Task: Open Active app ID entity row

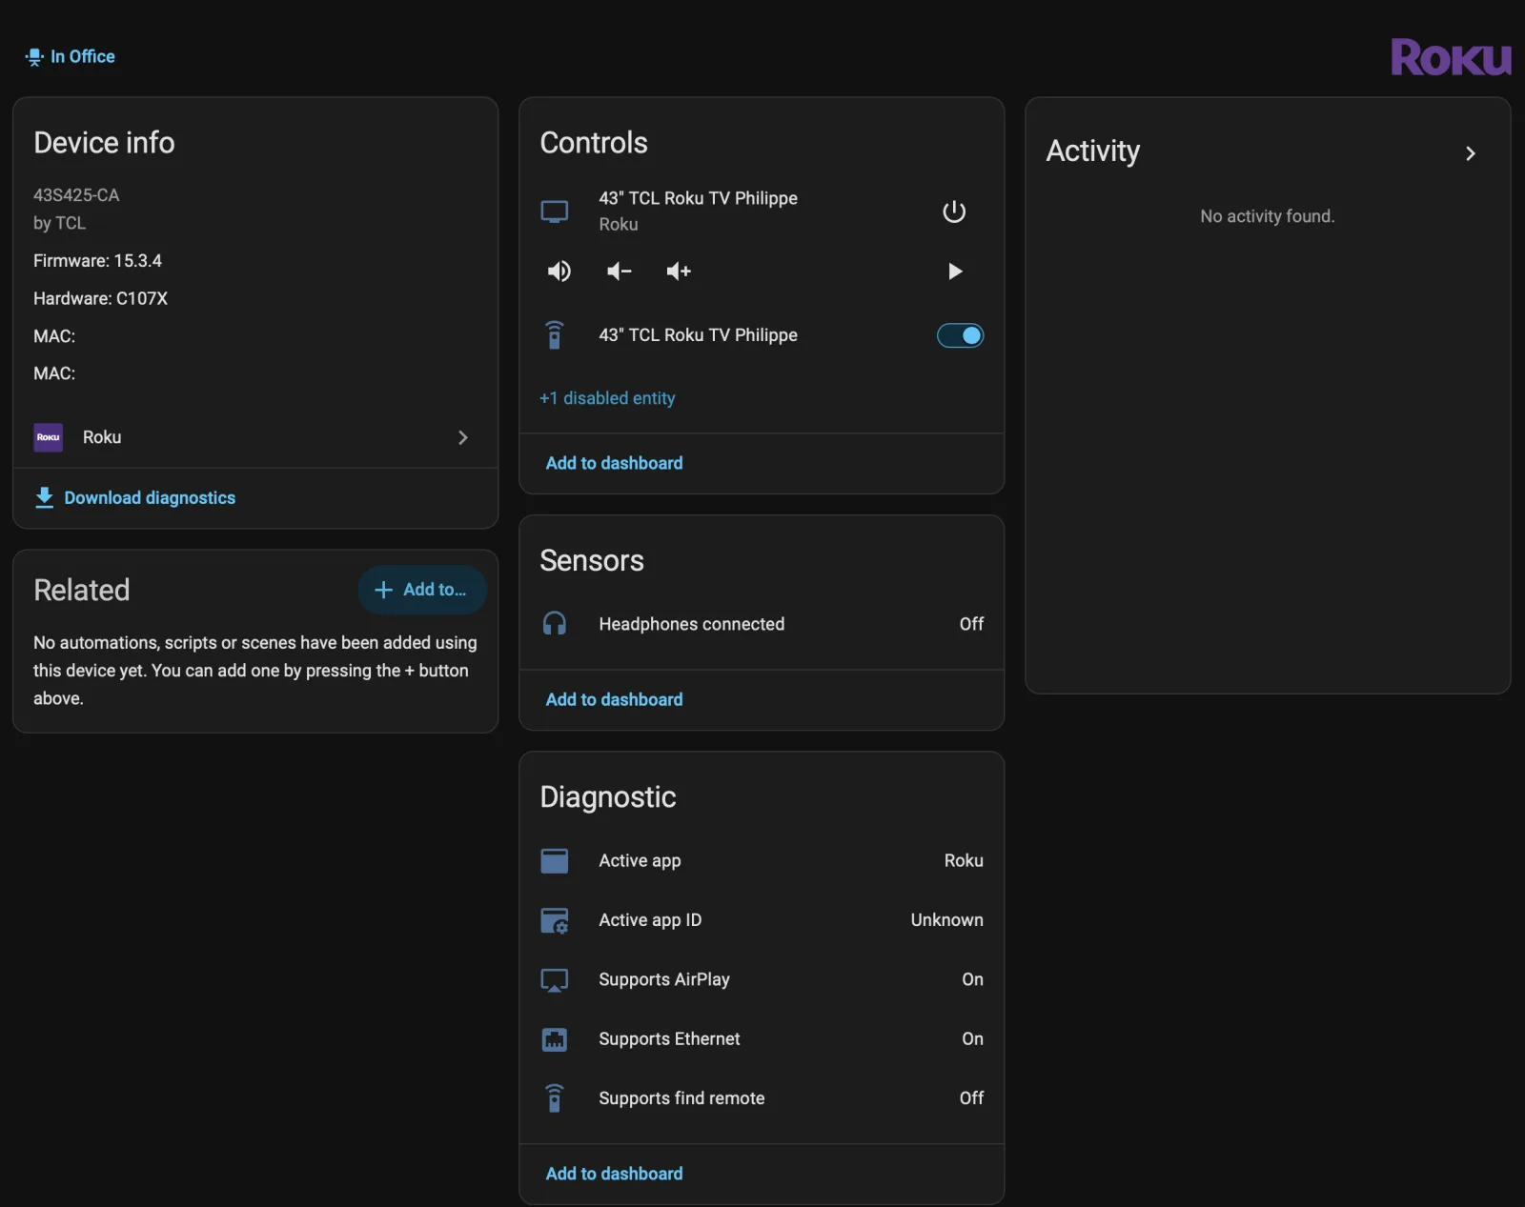Action: coord(762,920)
